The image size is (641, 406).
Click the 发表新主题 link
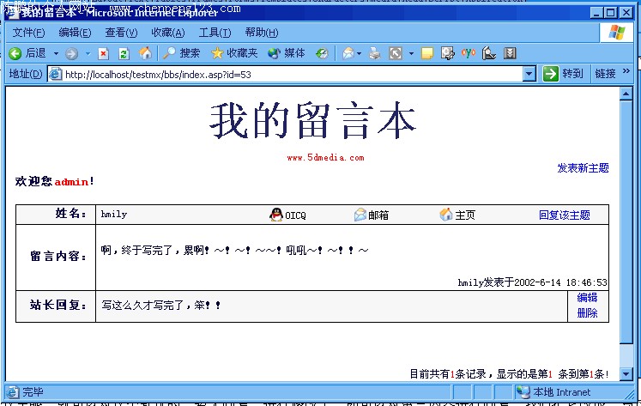(583, 168)
